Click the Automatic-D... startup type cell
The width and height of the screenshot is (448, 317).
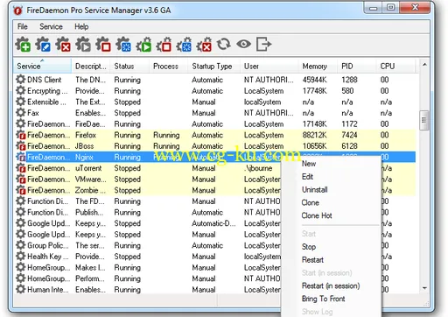(x=213, y=223)
